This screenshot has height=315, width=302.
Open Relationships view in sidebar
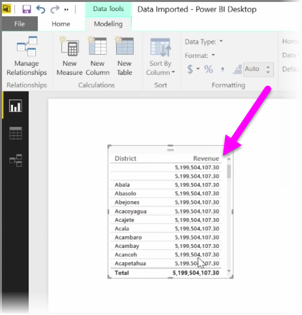16,160
